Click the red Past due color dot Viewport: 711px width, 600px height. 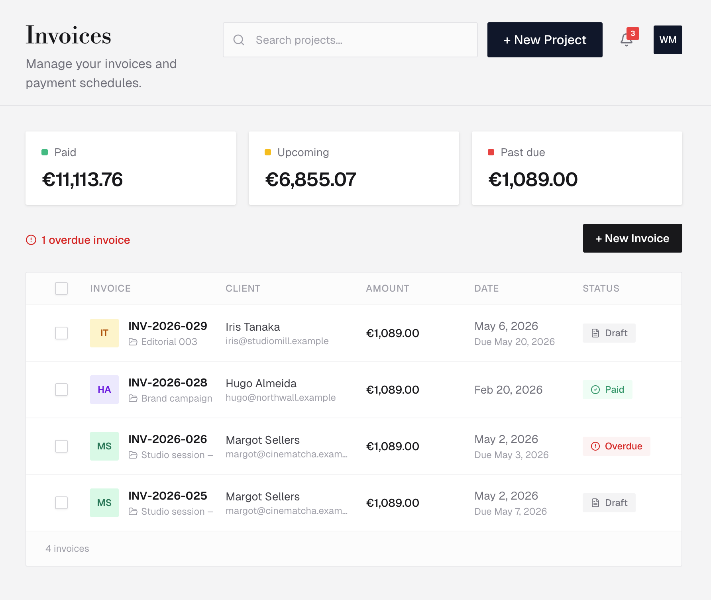click(491, 152)
